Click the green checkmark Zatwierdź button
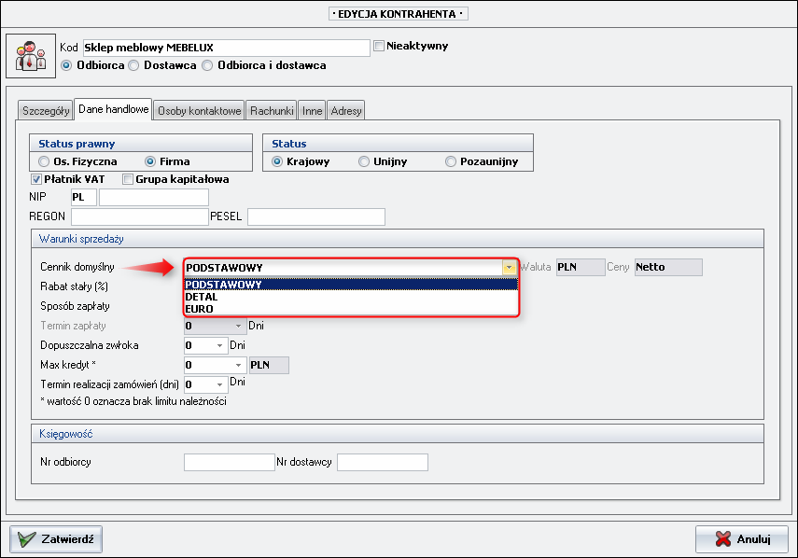This screenshot has height=558, width=798. click(56, 538)
